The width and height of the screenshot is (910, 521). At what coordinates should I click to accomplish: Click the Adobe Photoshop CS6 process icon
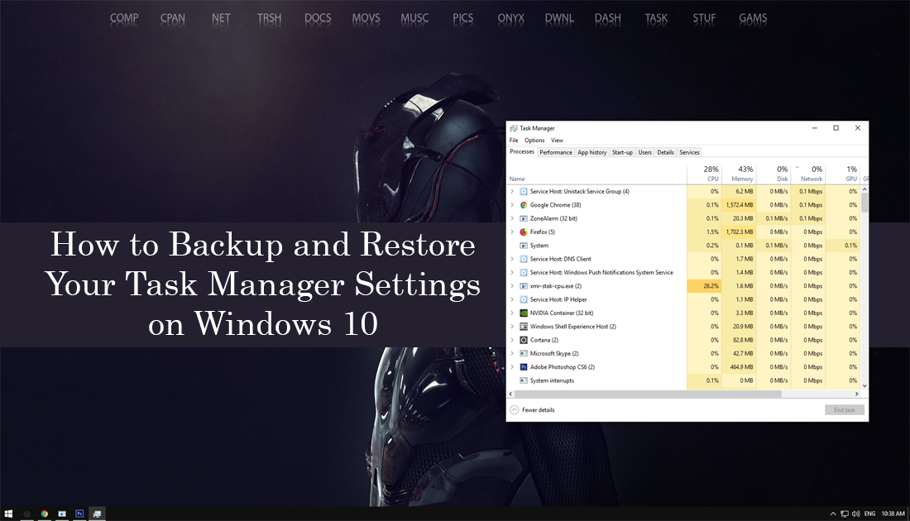[x=524, y=367]
